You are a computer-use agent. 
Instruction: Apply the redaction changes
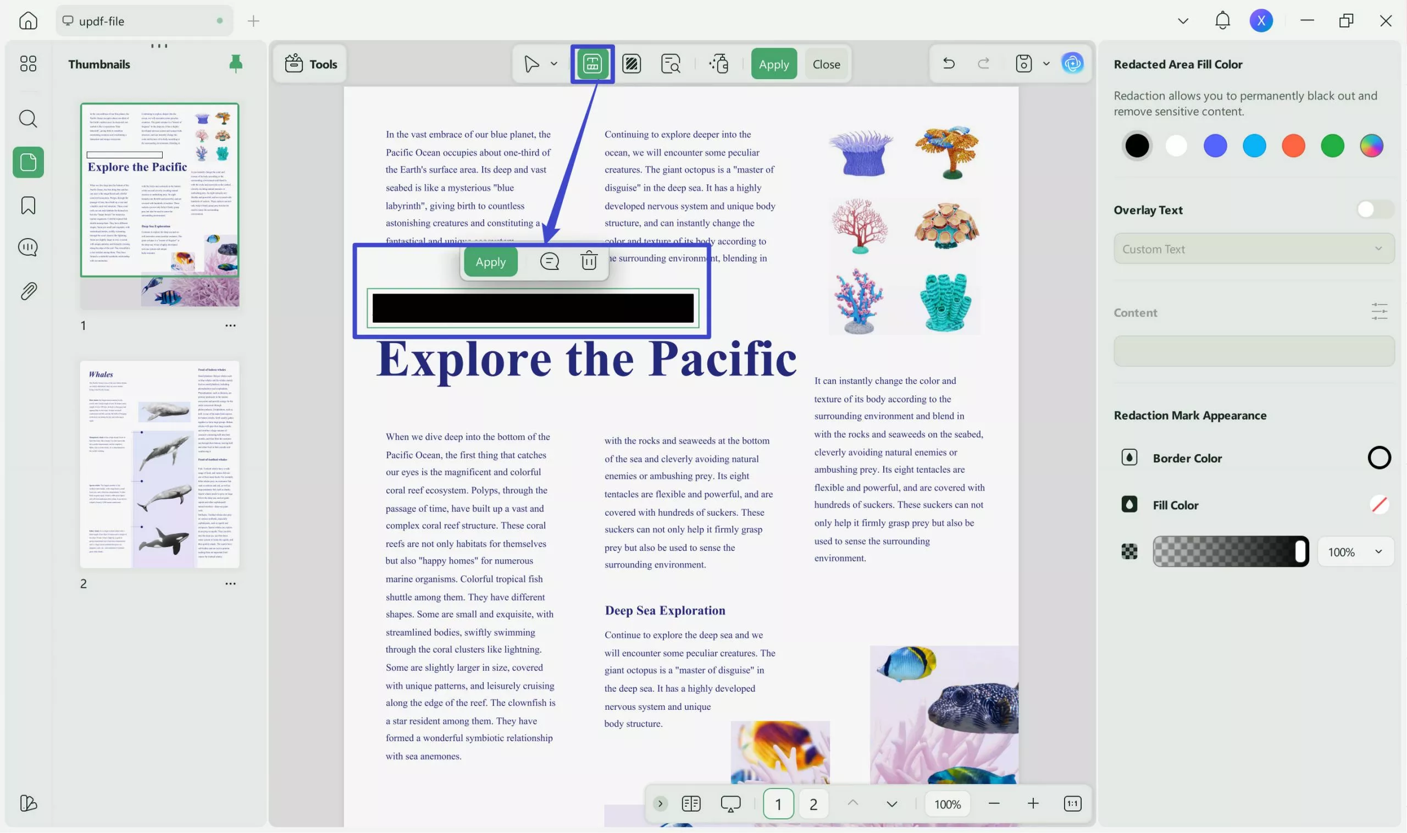pos(774,63)
